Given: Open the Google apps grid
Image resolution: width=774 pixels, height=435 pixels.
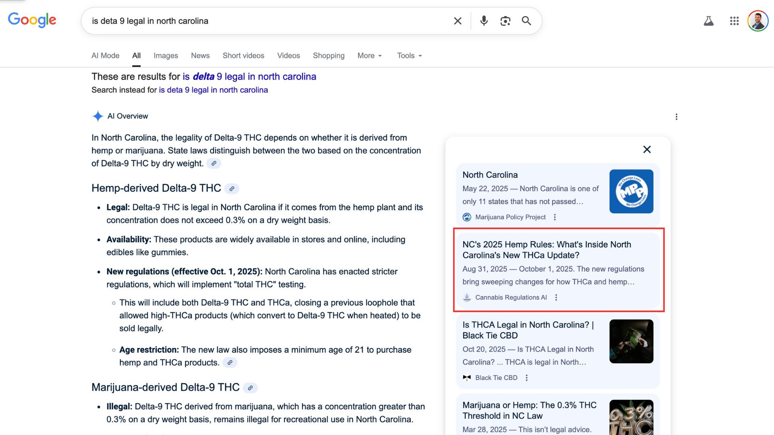Looking at the screenshot, I should [x=734, y=21].
